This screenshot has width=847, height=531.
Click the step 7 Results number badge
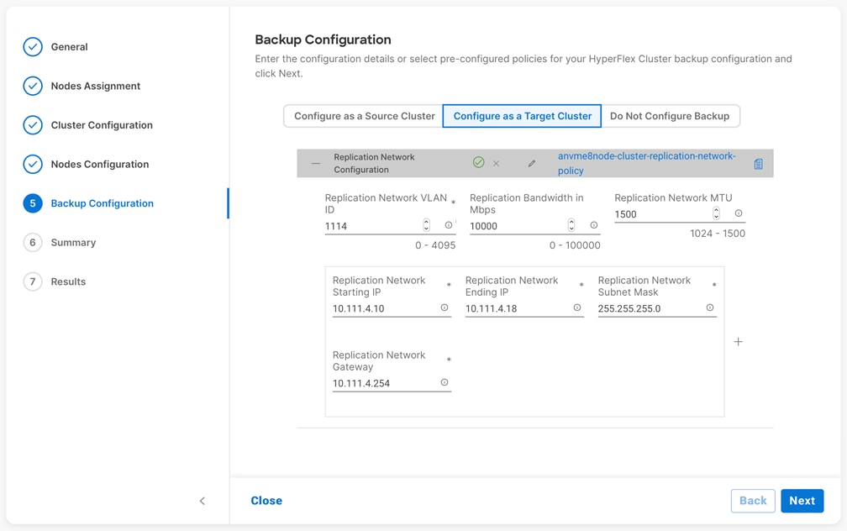[33, 281]
